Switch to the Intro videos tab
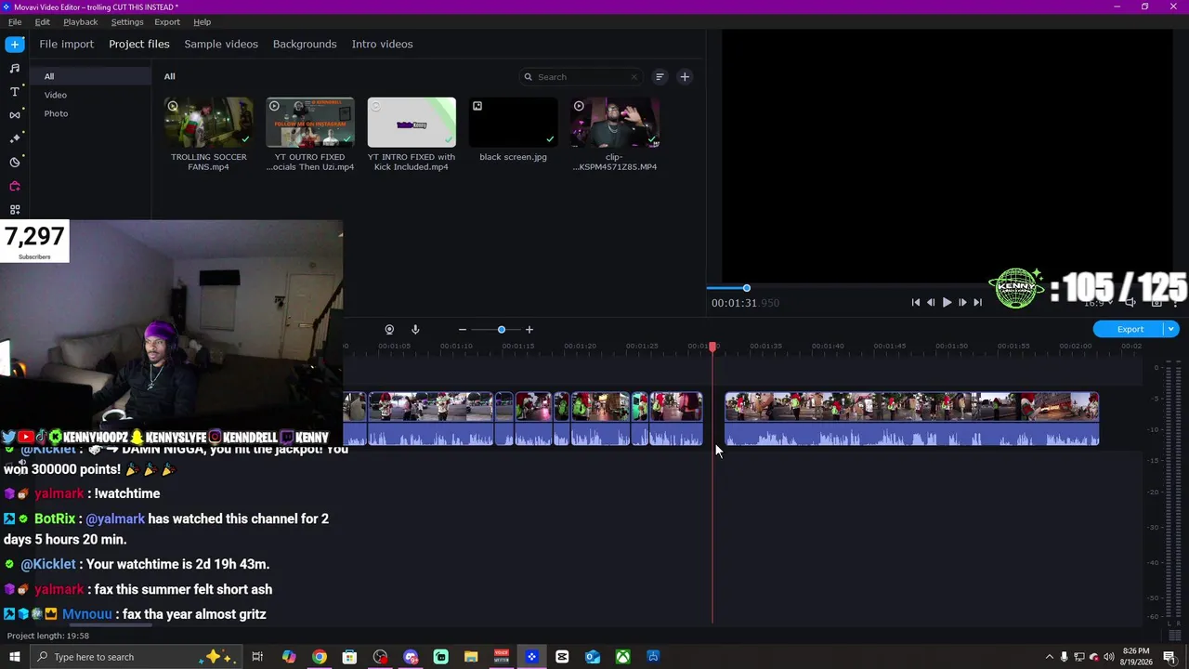Viewport: 1189px width, 669px height. 382,44
